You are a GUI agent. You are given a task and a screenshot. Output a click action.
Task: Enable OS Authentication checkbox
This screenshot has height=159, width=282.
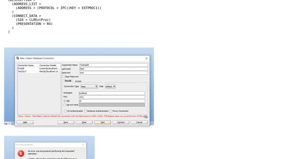(x=65, y=111)
